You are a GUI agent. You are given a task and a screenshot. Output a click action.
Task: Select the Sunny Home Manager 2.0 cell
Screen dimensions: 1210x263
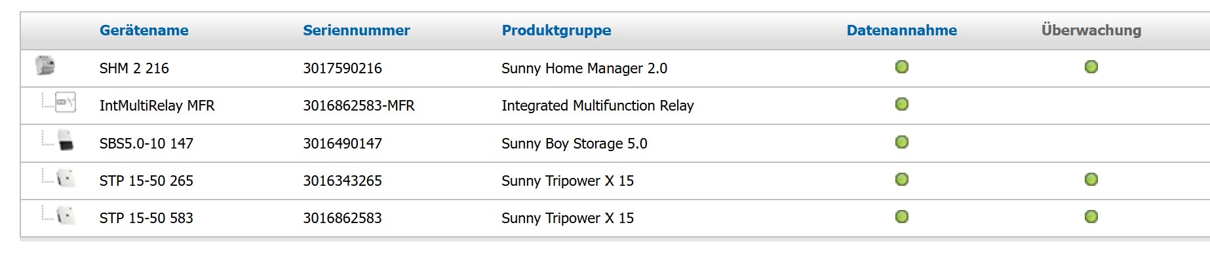[x=584, y=68]
